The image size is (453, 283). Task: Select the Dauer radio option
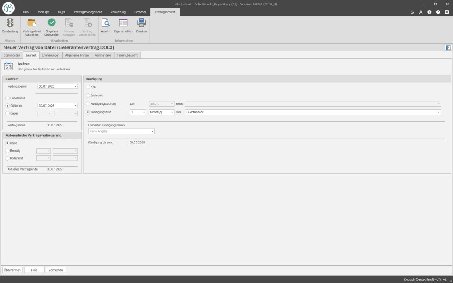pyautogui.click(x=8, y=113)
